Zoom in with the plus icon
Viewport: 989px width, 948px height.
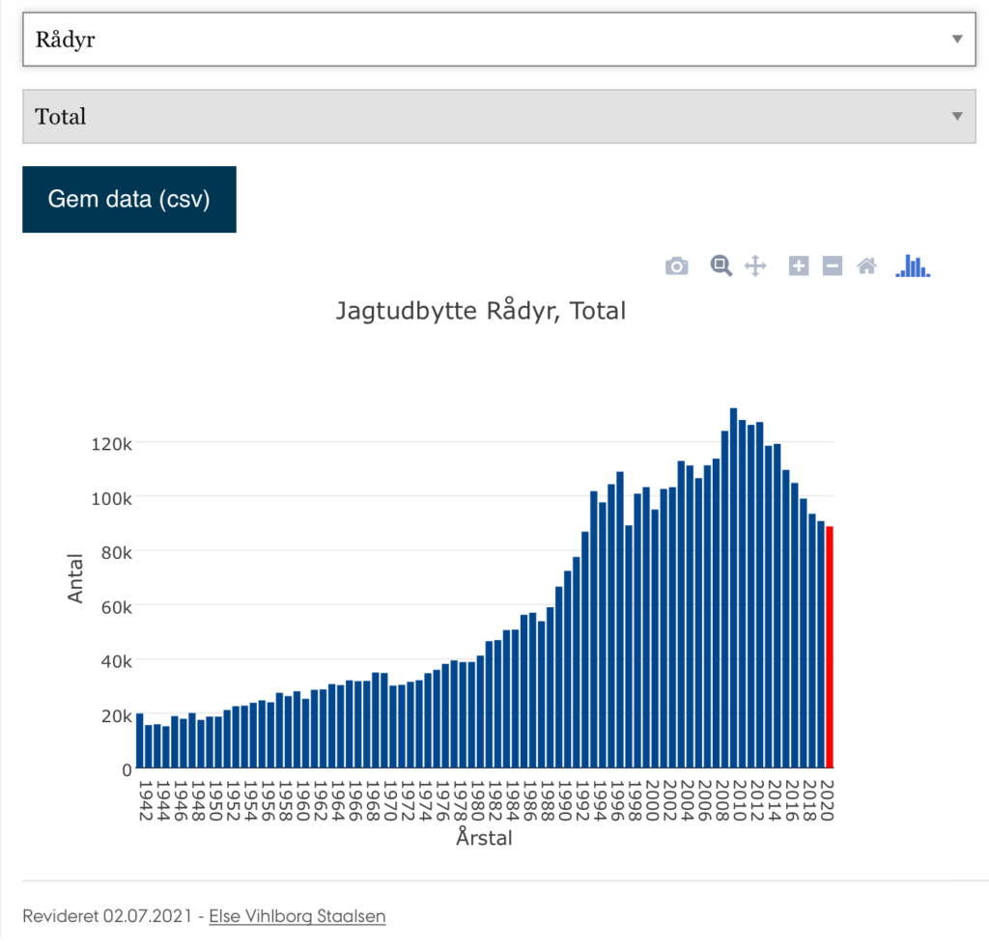(x=799, y=266)
